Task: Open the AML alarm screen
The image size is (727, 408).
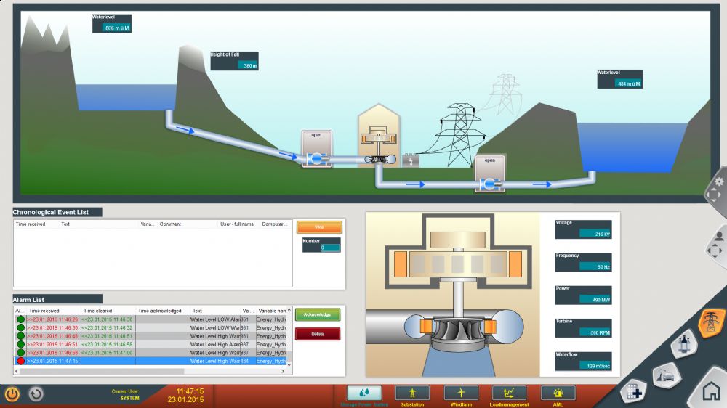Action: pyautogui.click(x=558, y=393)
